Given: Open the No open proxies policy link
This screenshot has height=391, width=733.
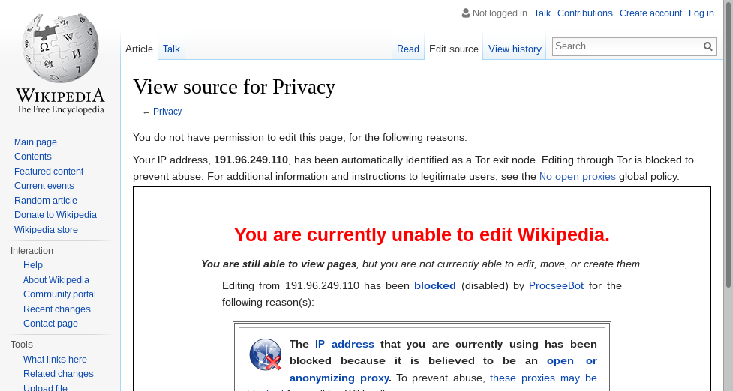Looking at the screenshot, I should point(577,177).
